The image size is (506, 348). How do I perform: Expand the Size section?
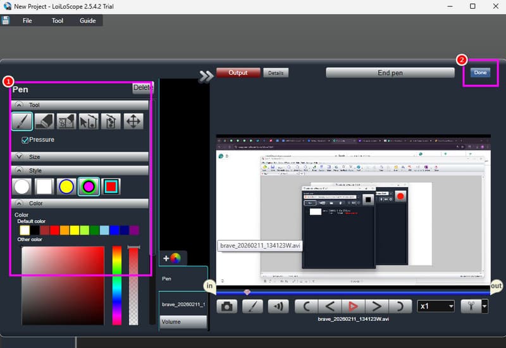click(x=19, y=156)
